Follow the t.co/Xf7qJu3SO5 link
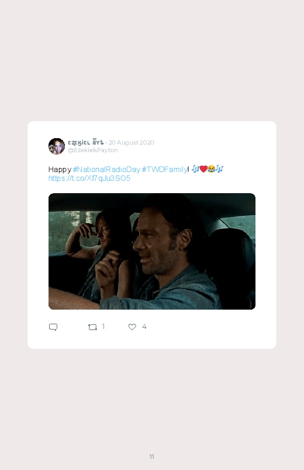Image resolution: width=304 pixels, height=470 pixels. 89,179
